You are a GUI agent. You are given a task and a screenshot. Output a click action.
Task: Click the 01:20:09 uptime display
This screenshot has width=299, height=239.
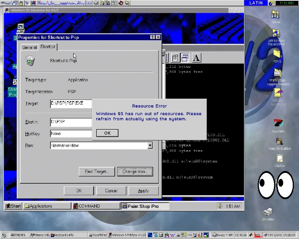289,235
